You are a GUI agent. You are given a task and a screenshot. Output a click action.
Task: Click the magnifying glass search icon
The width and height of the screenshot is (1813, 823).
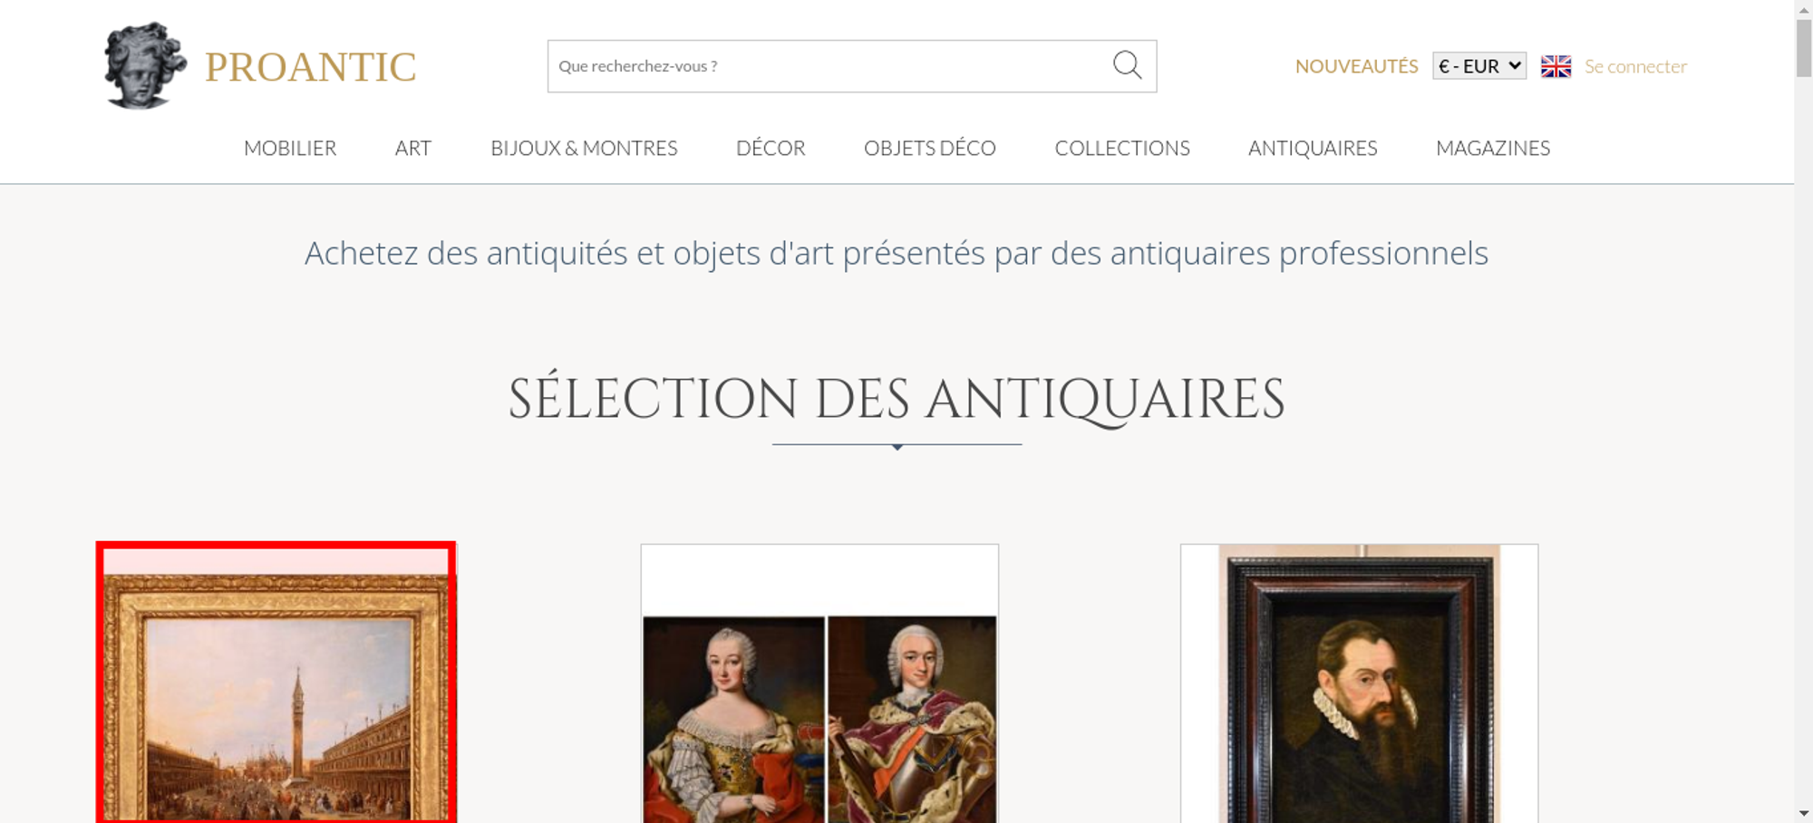pyautogui.click(x=1127, y=65)
